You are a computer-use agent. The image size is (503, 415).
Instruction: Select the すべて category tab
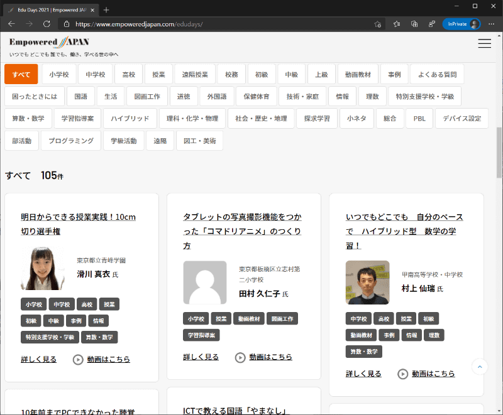pyautogui.click(x=21, y=73)
